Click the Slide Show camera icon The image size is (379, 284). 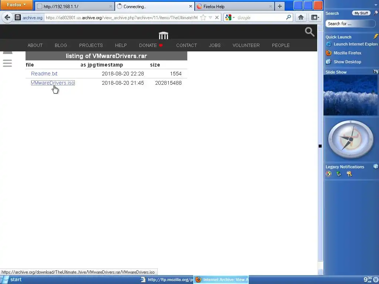pos(376,71)
